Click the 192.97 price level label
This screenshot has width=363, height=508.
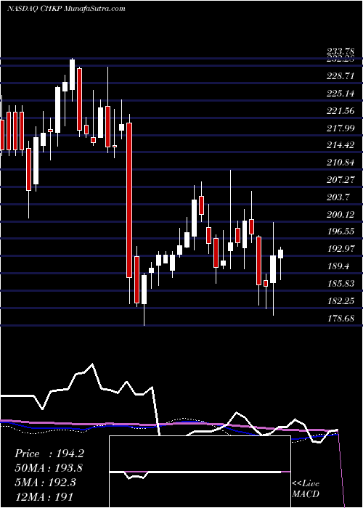click(x=340, y=249)
